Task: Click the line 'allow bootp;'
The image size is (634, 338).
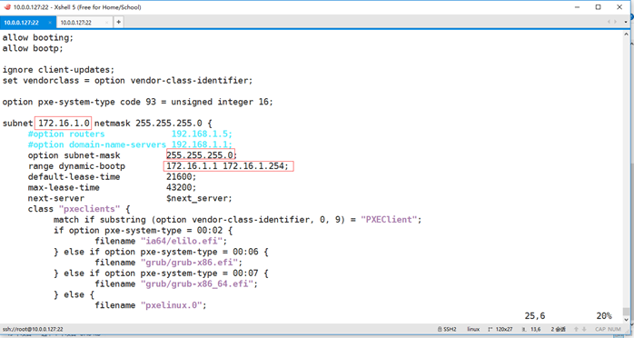Action: pos(33,48)
